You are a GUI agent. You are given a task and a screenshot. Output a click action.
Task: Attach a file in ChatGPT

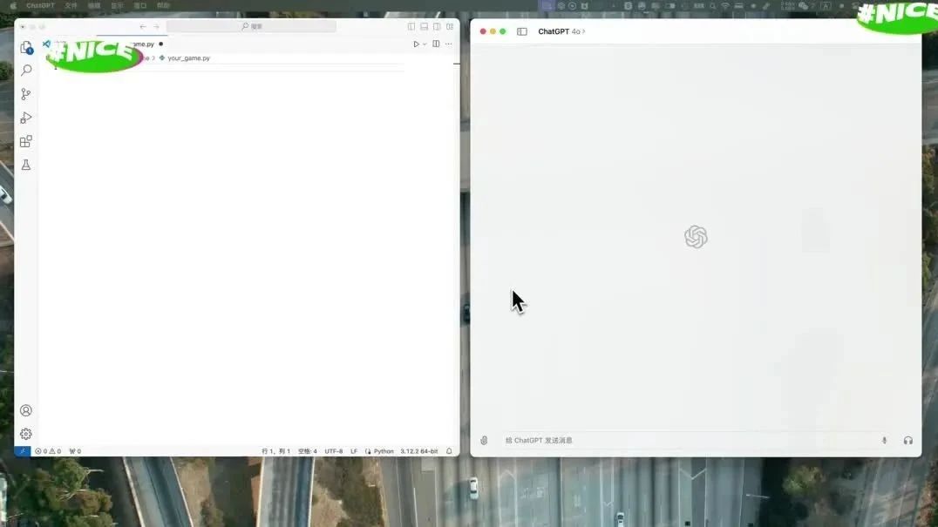click(484, 441)
